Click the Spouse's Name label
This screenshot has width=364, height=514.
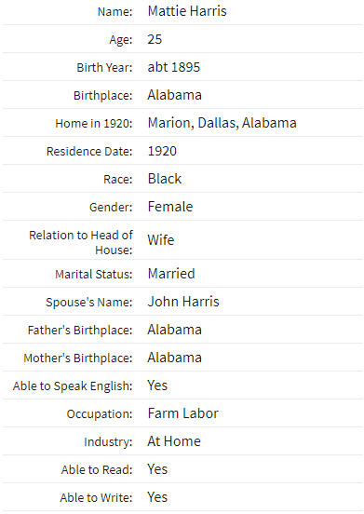pos(89,303)
